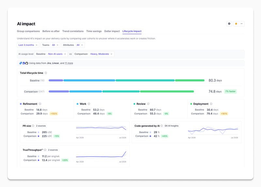
Task: Open settings gear icon
Action: coord(229,24)
